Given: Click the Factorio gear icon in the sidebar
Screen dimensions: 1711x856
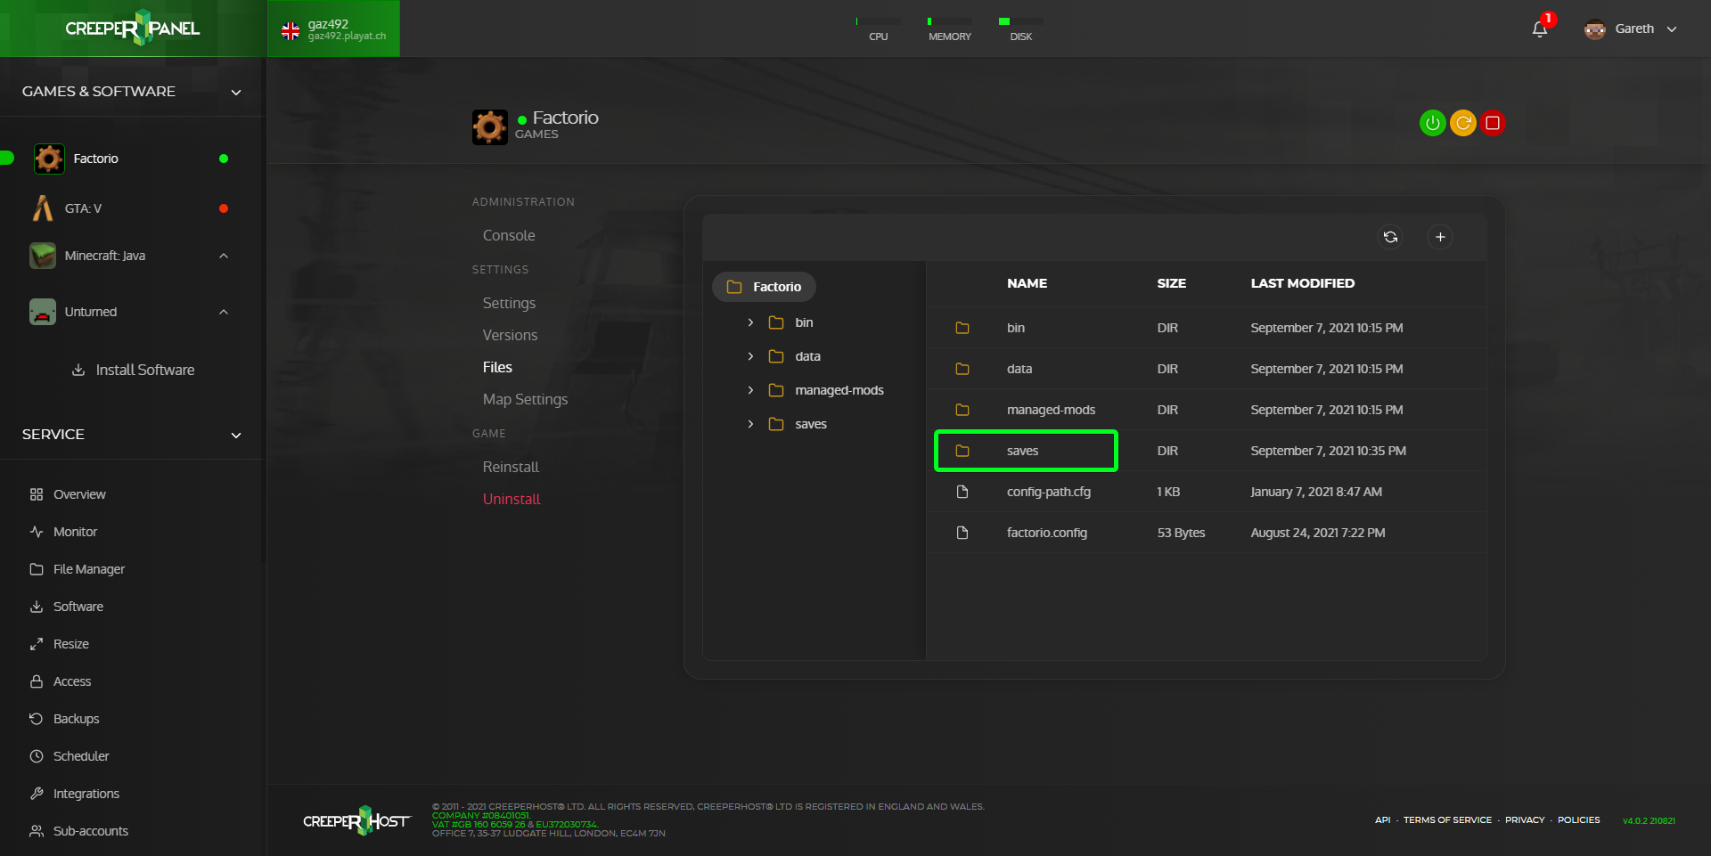Looking at the screenshot, I should tap(49, 159).
